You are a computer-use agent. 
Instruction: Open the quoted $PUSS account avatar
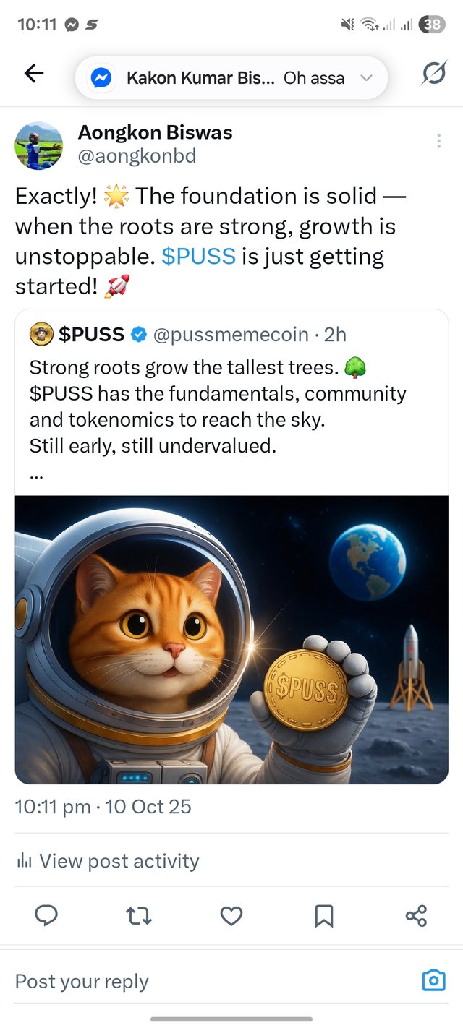pyautogui.click(x=41, y=334)
